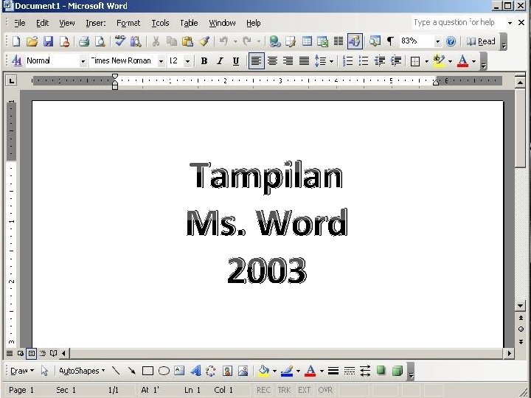Click the OVR overtype indicator
The width and height of the screenshot is (531, 398).
(x=325, y=390)
